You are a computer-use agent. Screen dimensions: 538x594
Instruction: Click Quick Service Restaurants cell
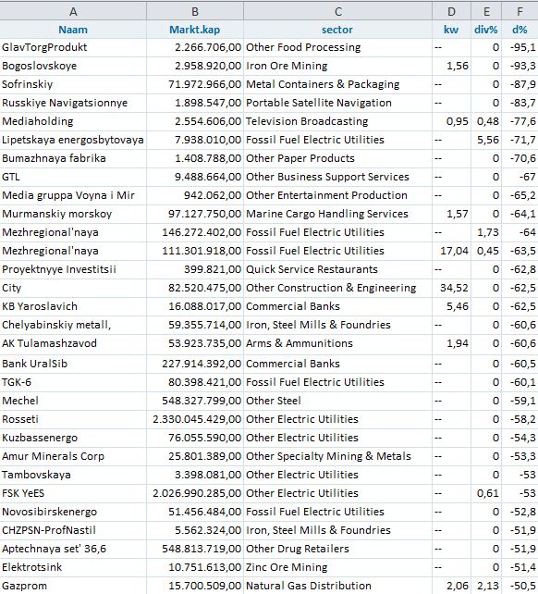tap(337, 270)
